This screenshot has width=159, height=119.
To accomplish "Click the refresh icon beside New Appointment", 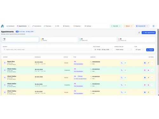I will [139, 33].
